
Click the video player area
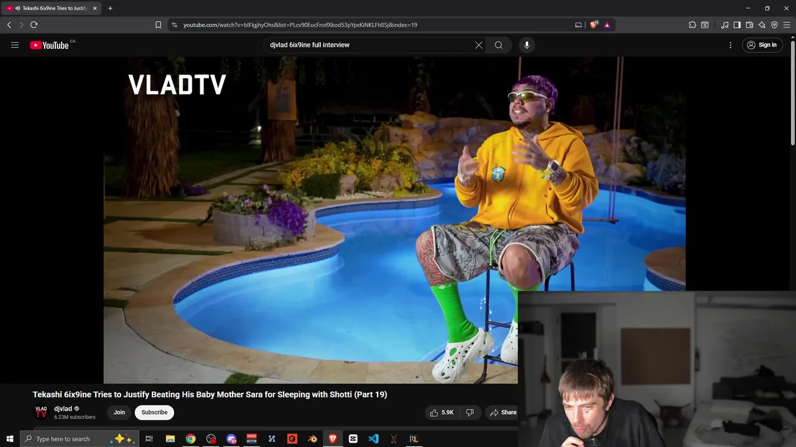(x=394, y=220)
